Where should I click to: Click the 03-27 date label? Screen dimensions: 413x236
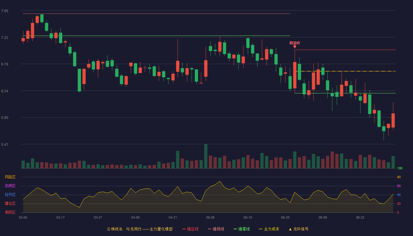98,217
